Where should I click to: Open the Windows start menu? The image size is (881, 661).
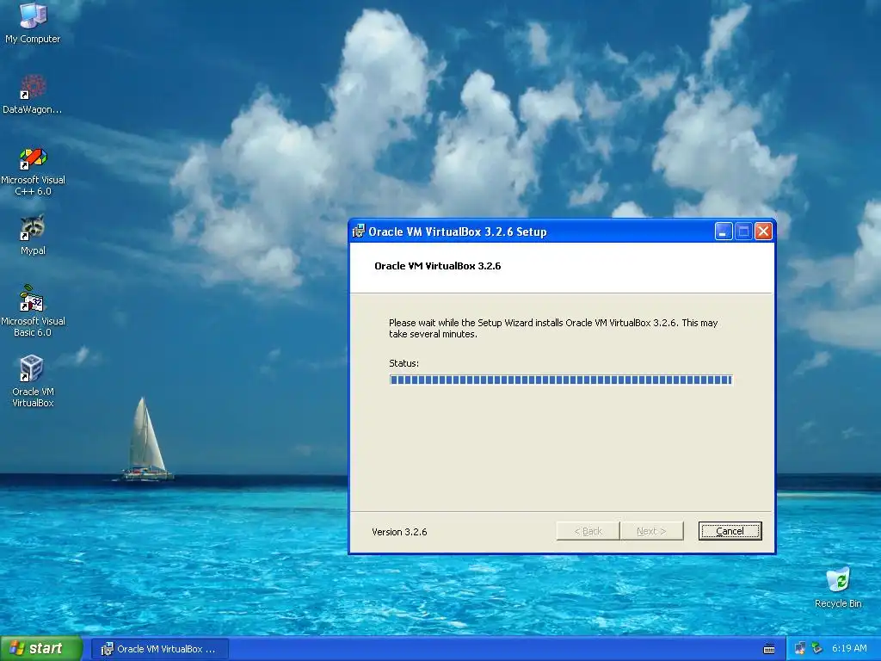pos(41,649)
